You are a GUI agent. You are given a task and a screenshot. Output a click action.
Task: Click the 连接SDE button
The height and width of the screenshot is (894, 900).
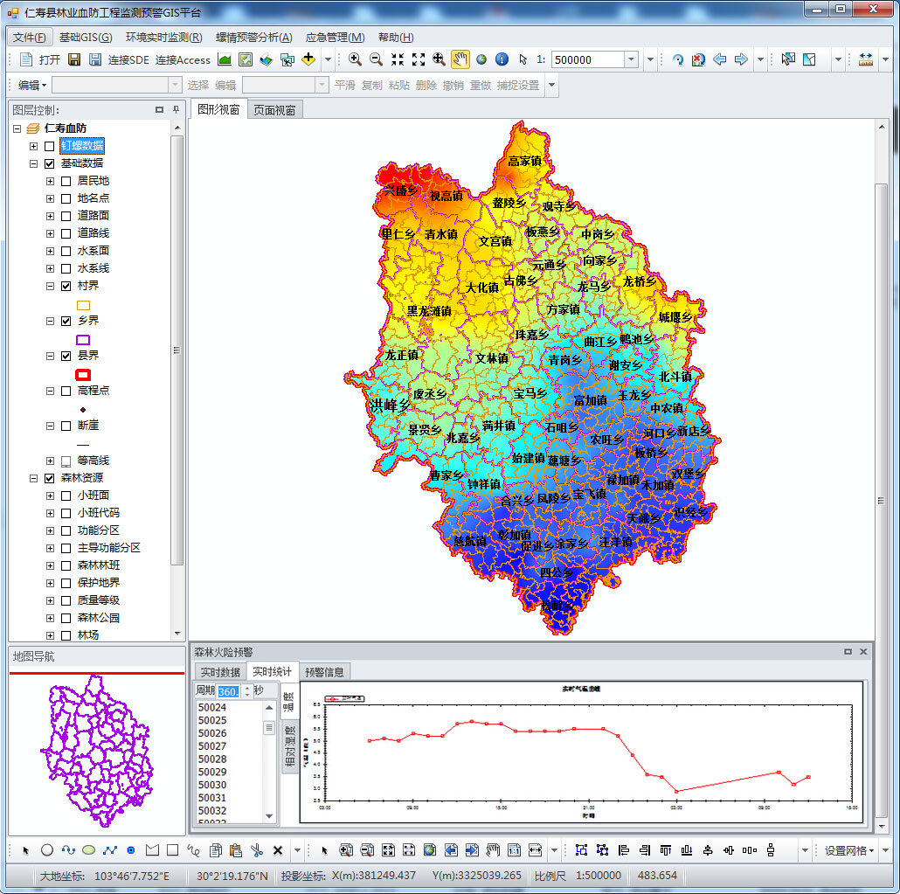pyautogui.click(x=128, y=59)
